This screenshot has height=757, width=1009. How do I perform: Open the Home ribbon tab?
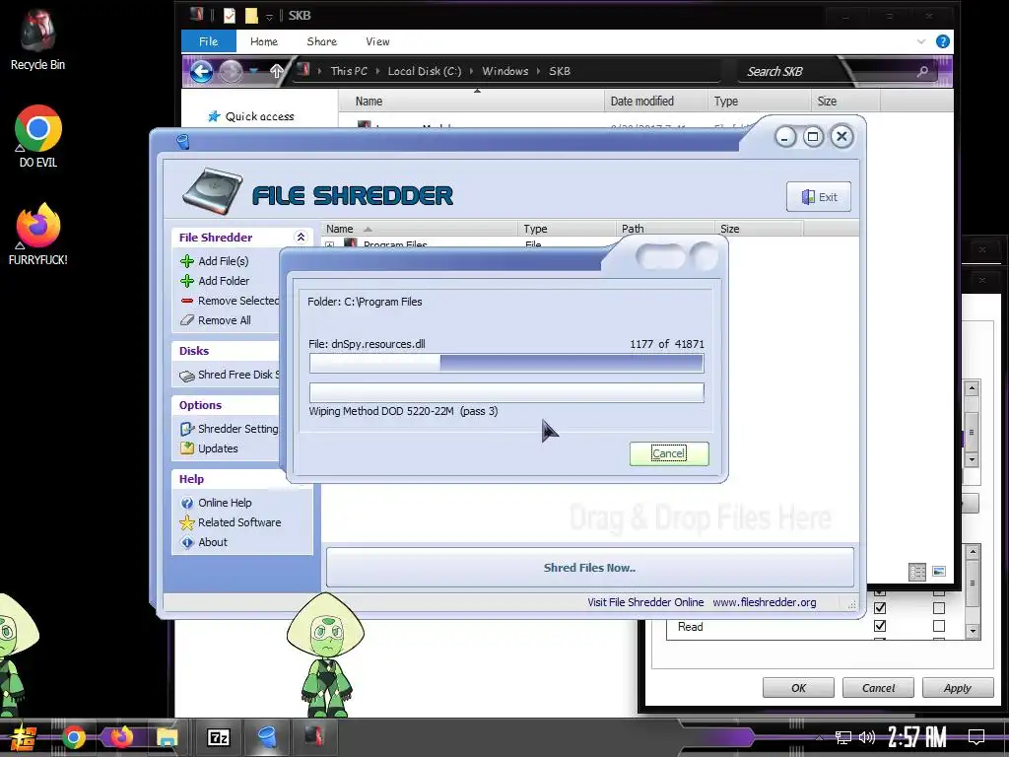[264, 41]
